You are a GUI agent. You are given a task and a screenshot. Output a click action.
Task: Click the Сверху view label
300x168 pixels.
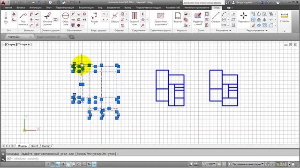[x=10, y=44]
